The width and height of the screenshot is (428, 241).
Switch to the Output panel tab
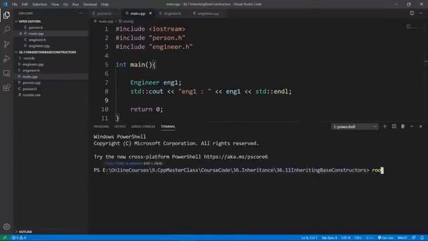coord(120,127)
